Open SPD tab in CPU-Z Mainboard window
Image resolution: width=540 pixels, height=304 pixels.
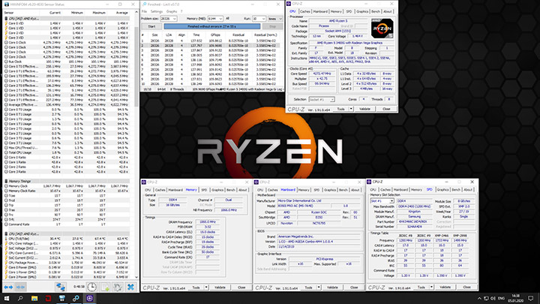click(316, 190)
